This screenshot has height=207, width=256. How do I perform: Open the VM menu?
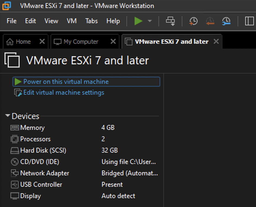click(x=72, y=21)
